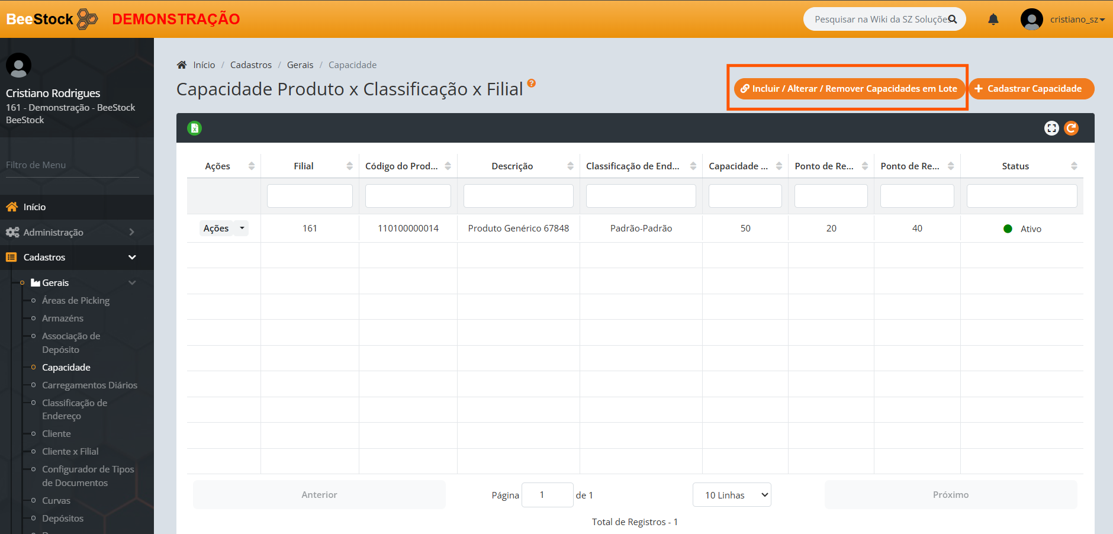This screenshot has height=534, width=1113.
Task: Expand the Administração sidebar menu
Action: (x=77, y=232)
